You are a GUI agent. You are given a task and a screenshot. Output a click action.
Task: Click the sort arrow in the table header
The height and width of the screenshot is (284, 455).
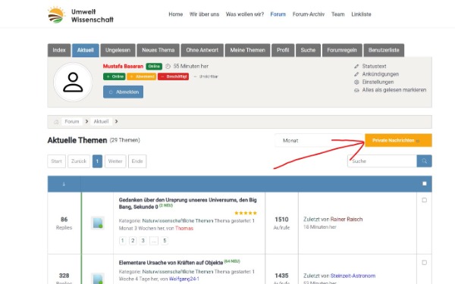64,184
